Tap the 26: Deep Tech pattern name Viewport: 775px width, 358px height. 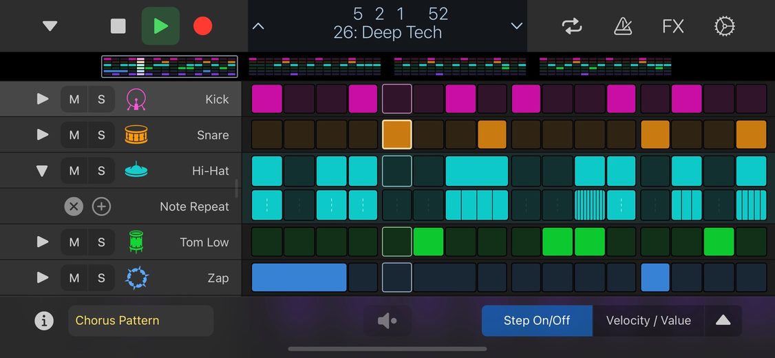pyautogui.click(x=387, y=32)
